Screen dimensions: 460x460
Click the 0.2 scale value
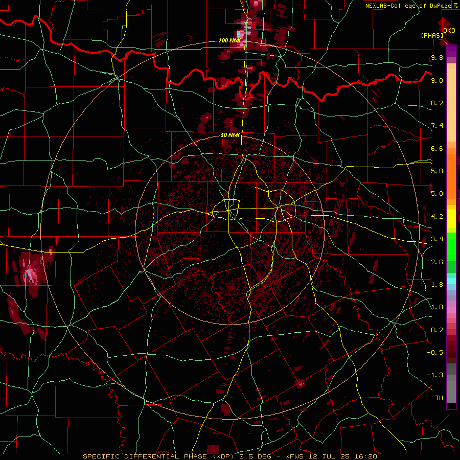[x=437, y=330]
